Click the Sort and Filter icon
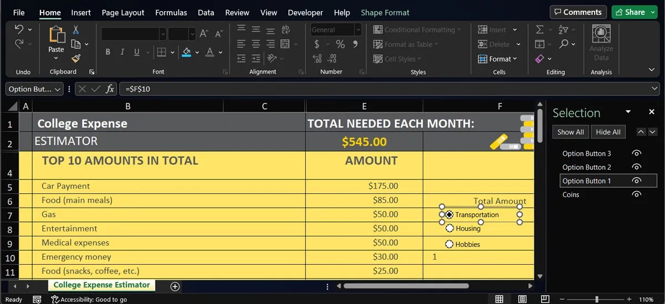 click(x=564, y=29)
